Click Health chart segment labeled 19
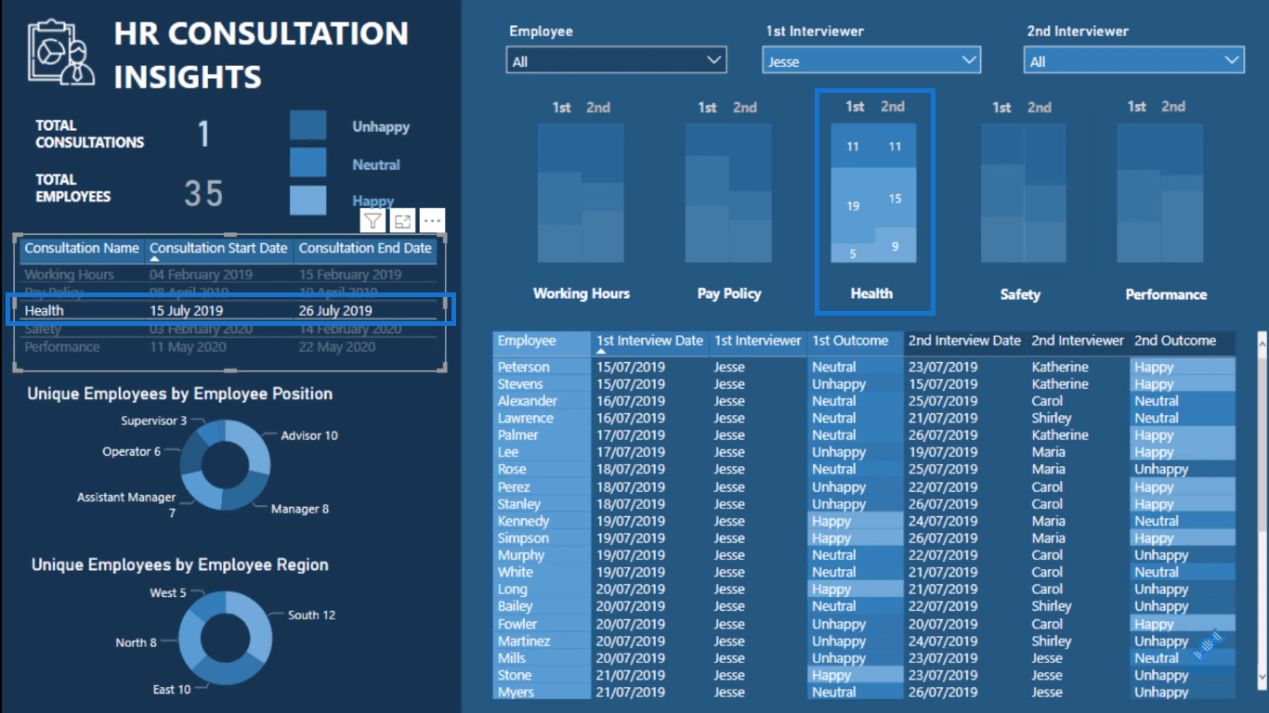The width and height of the screenshot is (1269, 713). [853, 205]
